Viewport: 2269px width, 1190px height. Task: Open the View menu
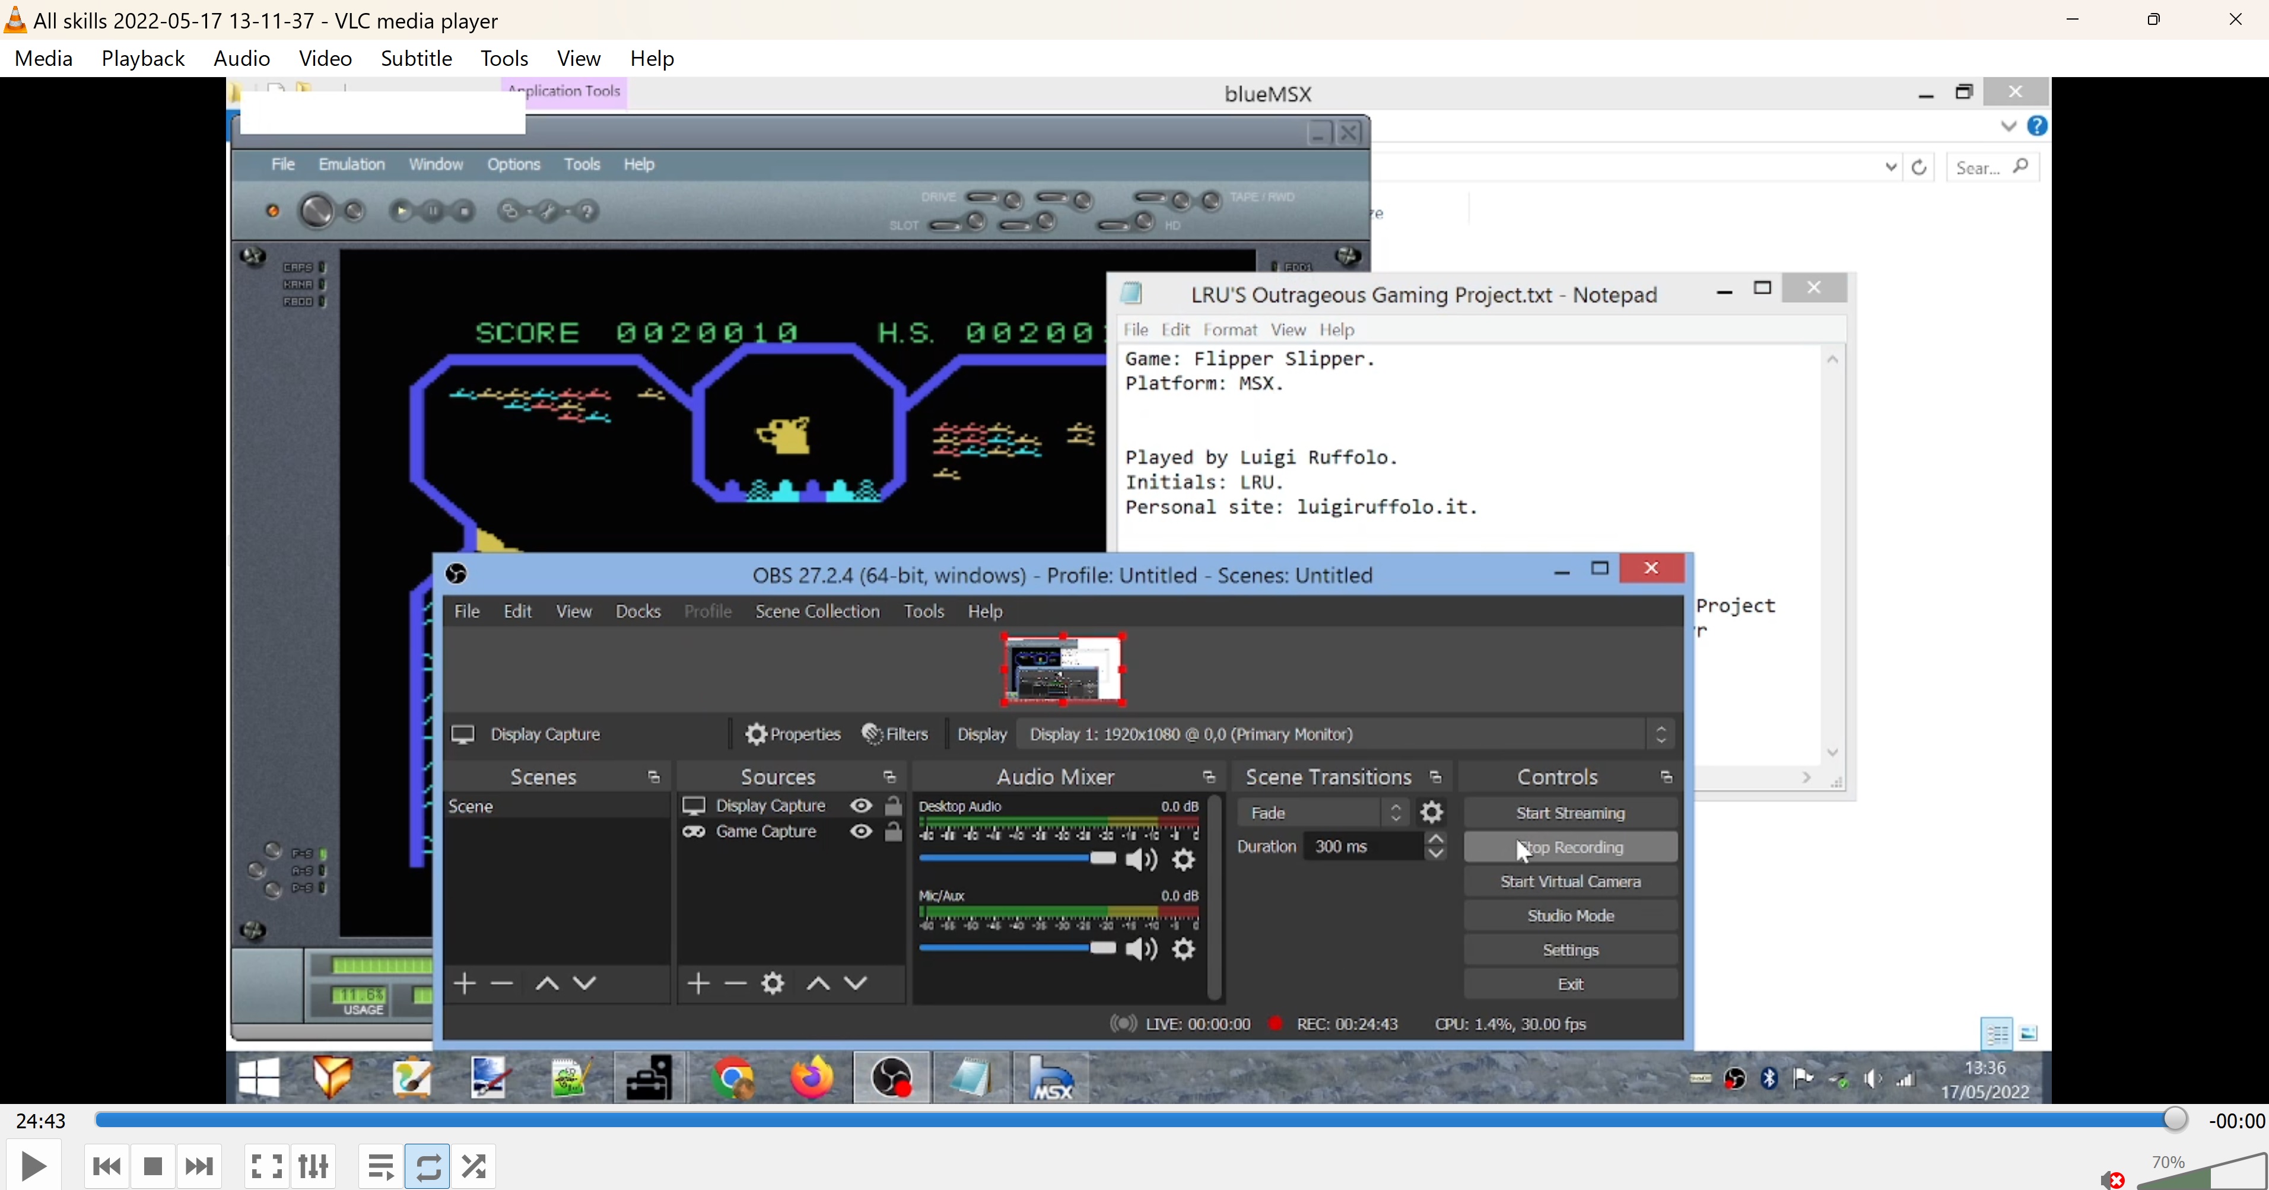pos(579,58)
